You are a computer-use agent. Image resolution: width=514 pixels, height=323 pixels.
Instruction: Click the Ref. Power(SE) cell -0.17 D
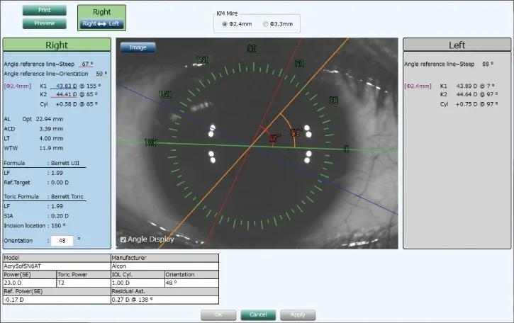(57, 300)
